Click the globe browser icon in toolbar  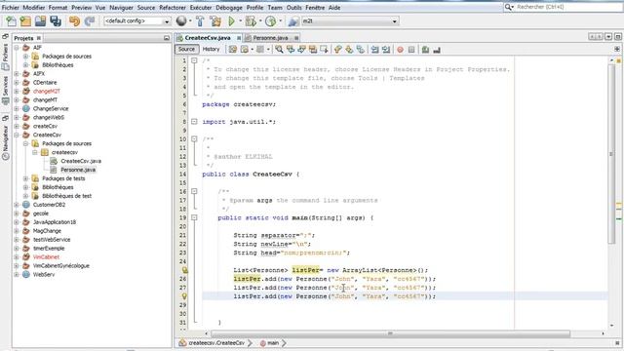point(181,21)
